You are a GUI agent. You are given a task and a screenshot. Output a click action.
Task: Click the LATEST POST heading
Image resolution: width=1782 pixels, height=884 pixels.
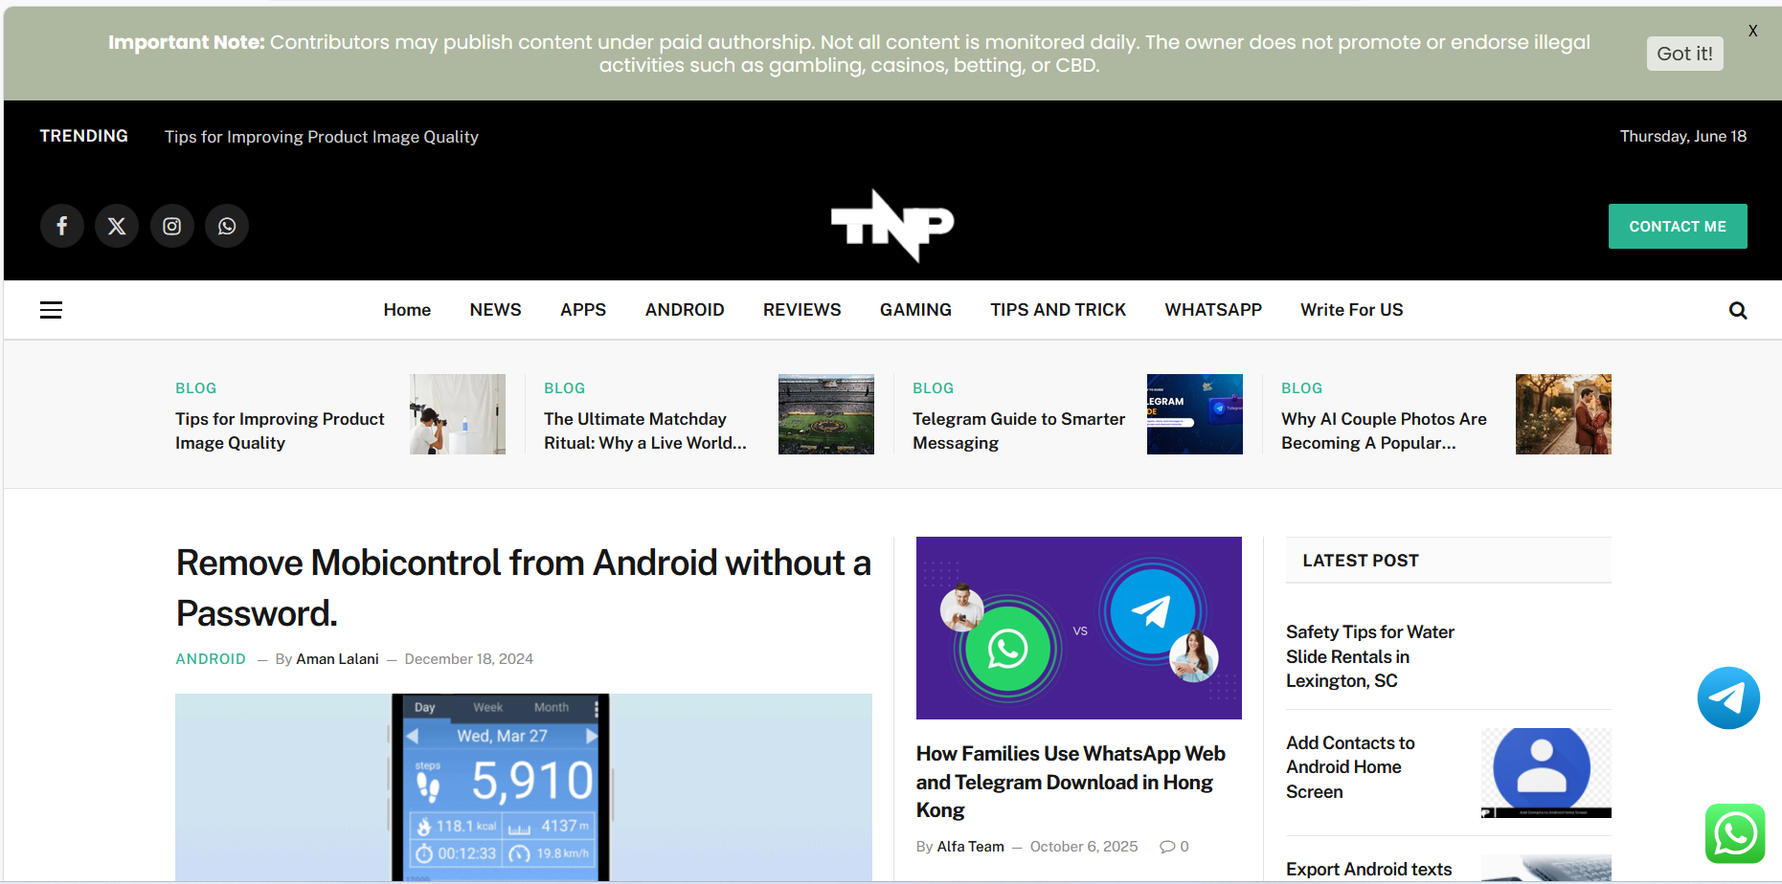pyautogui.click(x=1361, y=561)
